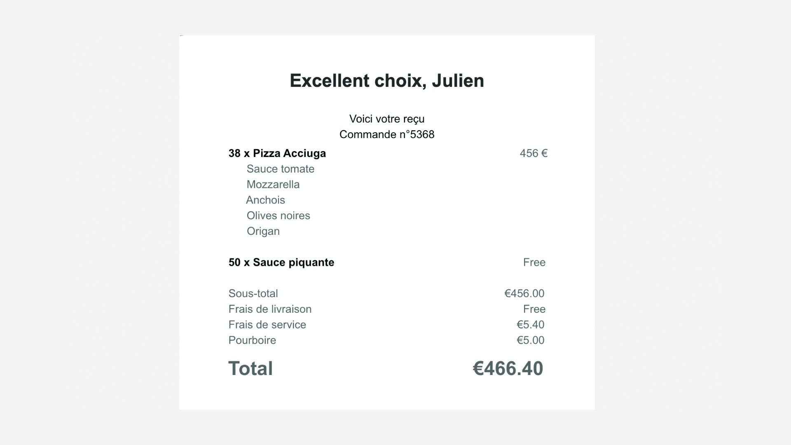This screenshot has width=791, height=445.
Task: Click the "Origan" ingredient line
Action: click(263, 232)
